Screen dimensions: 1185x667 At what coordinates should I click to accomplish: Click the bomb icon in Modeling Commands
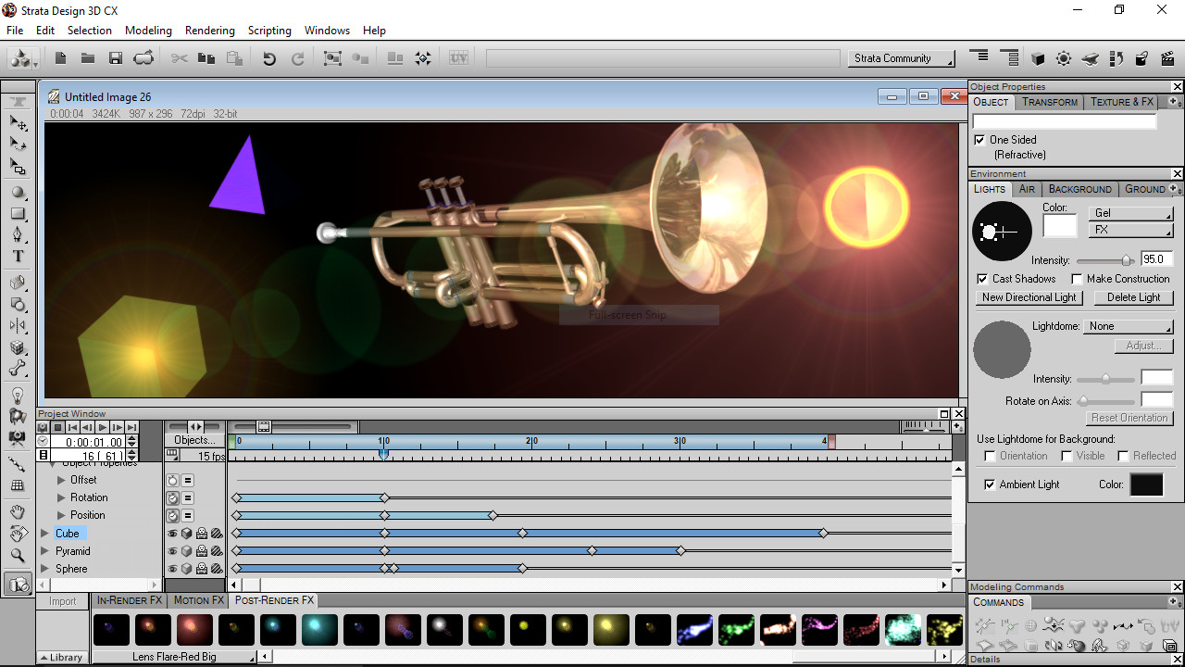[x=1077, y=646]
